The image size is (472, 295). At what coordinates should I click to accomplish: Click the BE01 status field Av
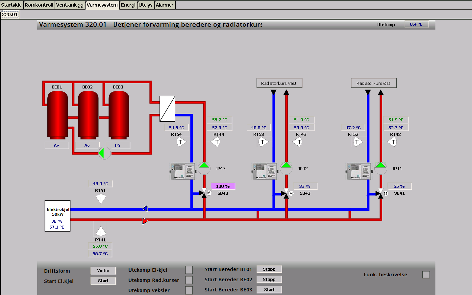click(57, 145)
